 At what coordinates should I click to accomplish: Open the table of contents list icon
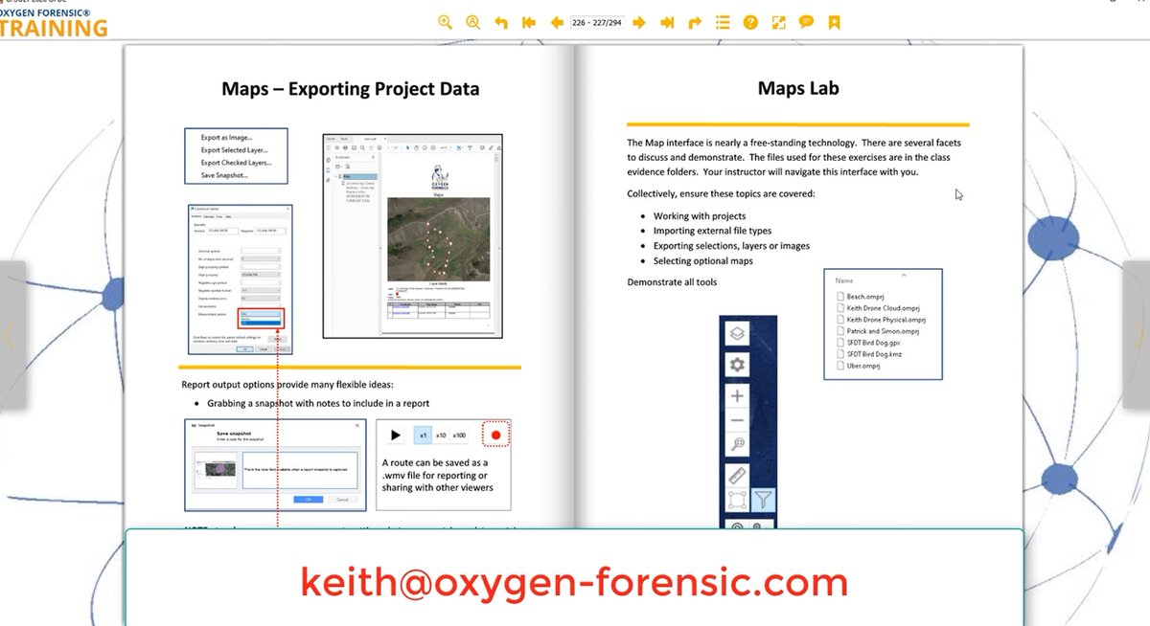click(x=723, y=22)
